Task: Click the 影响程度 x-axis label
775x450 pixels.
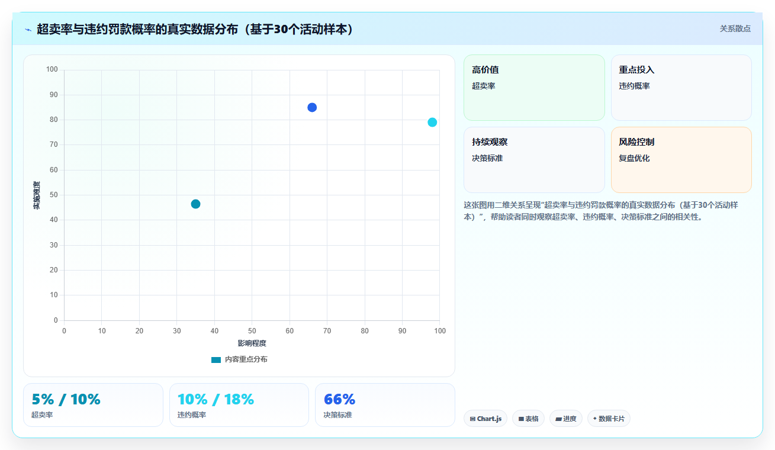Action: click(x=252, y=343)
